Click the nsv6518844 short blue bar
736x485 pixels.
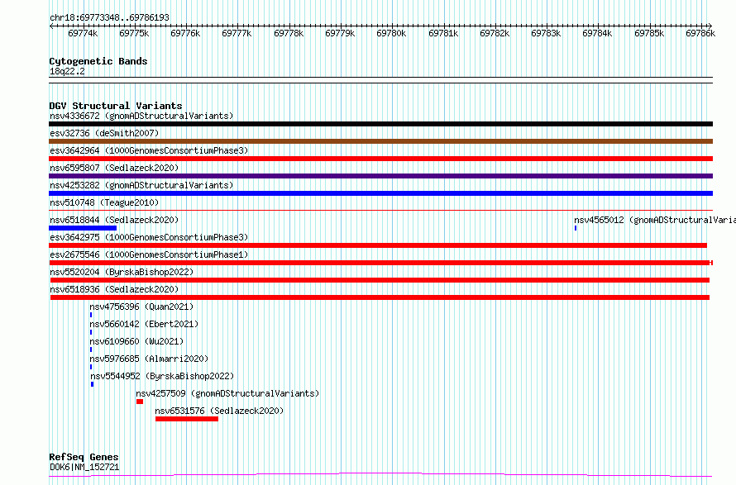tap(83, 228)
